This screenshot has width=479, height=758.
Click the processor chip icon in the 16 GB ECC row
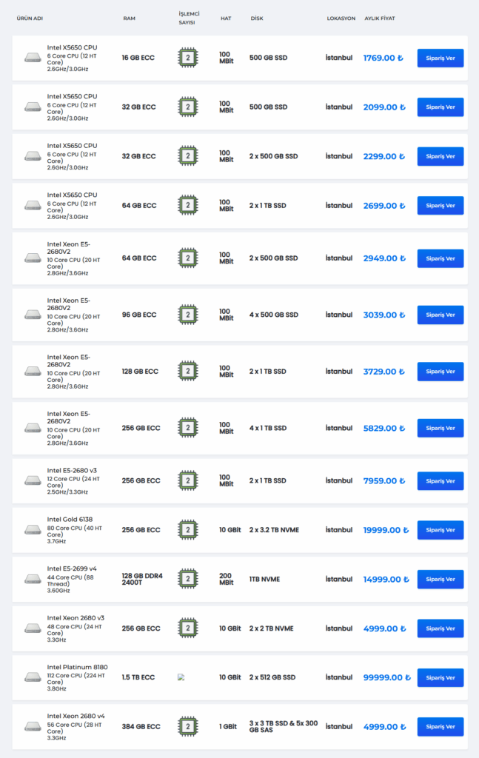(x=188, y=58)
